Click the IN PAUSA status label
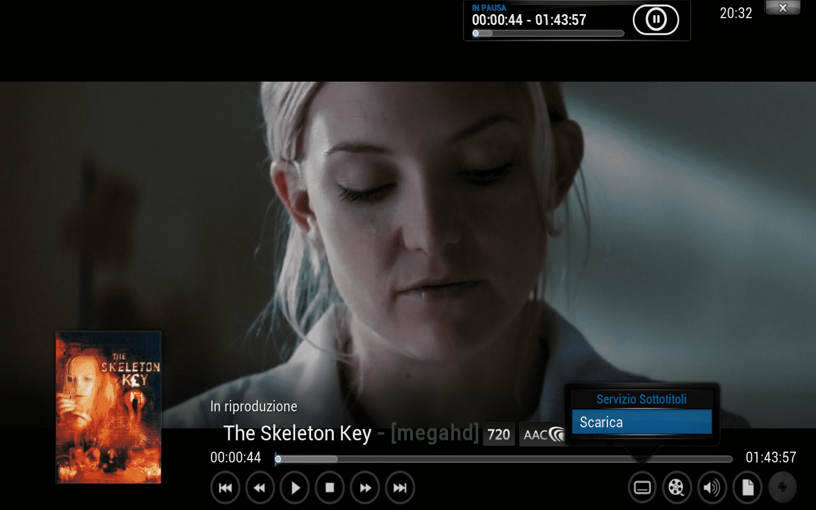This screenshot has height=510, width=816. [489, 8]
